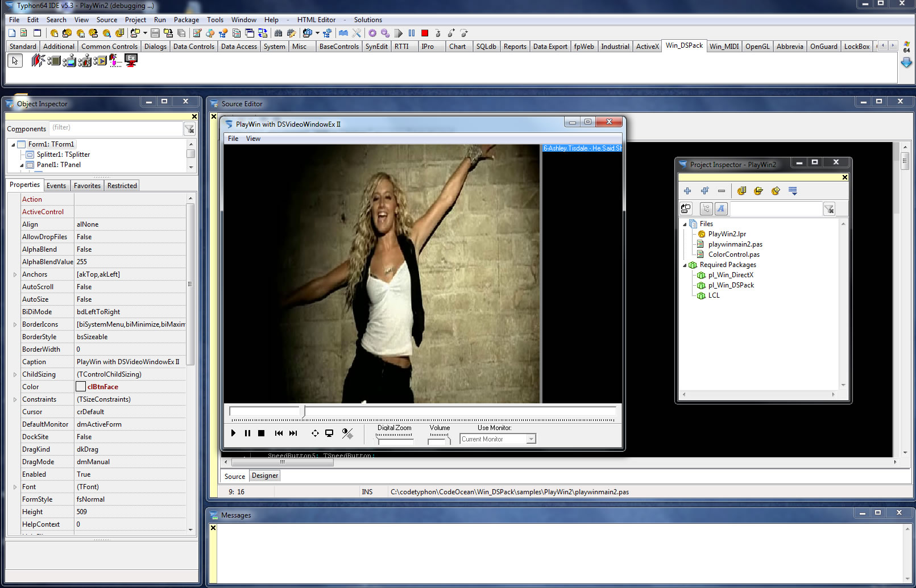The image size is (916, 588).
Task: Click the Project Inspector filter input field
Action: (x=776, y=209)
